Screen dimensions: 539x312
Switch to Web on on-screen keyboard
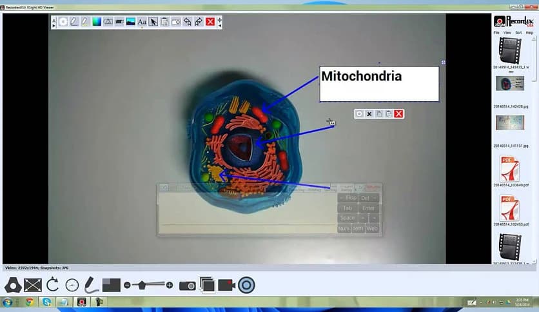pyautogui.click(x=372, y=228)
